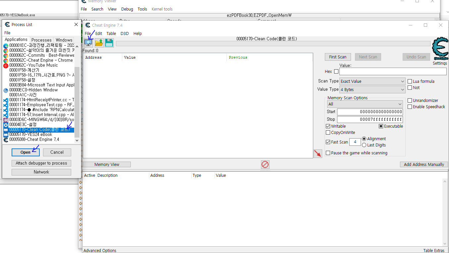Enable the CopyOnWrite checkbox
Image resolution: width=449 pixels, height=253 pixels.
point(328,133)
